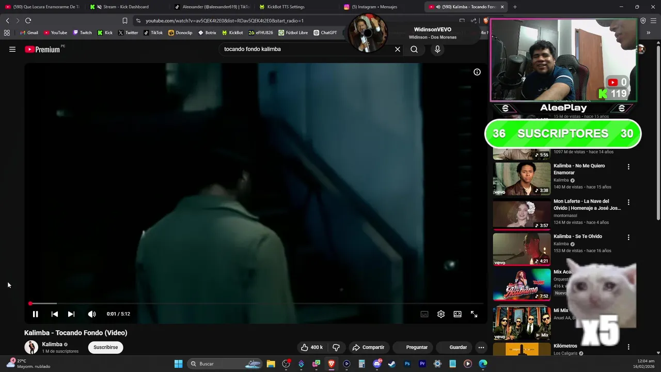Open Steam from taskbar
The height and width of the screenshot is (372, 661).
(x=392, y=364)
